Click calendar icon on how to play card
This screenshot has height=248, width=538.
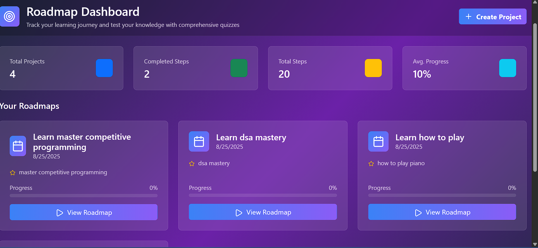point(378,141)
